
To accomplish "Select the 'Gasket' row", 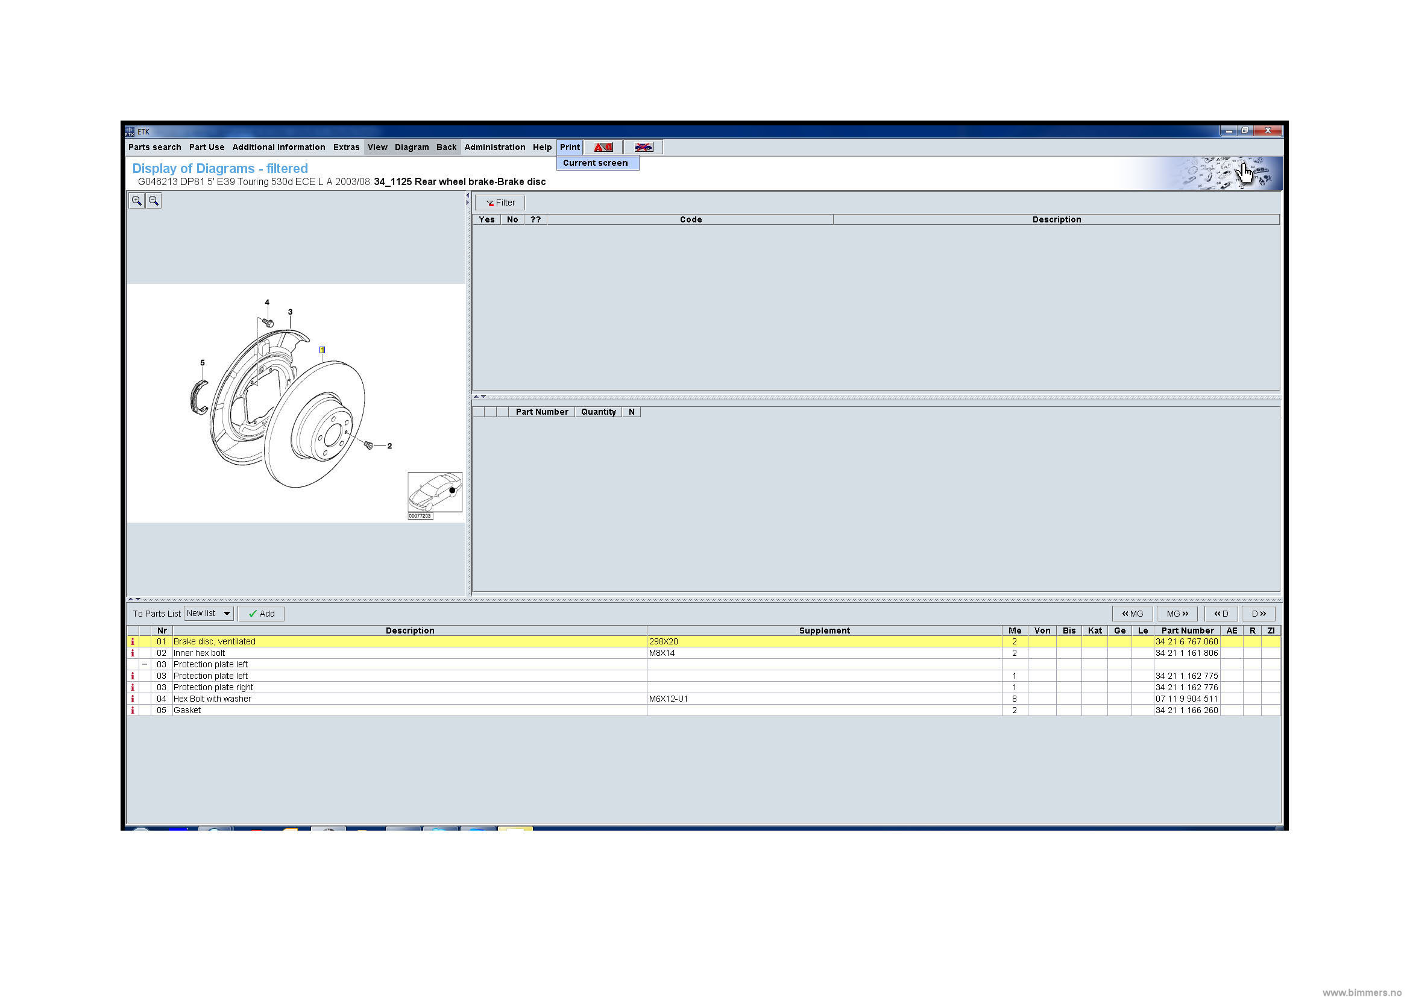I will pyautogui.click(x=703, y=710).
